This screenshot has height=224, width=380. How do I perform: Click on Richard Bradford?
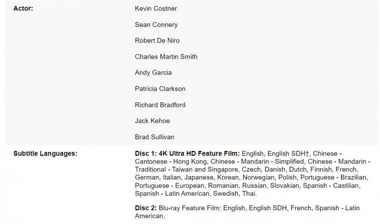(x=160, y=105)
